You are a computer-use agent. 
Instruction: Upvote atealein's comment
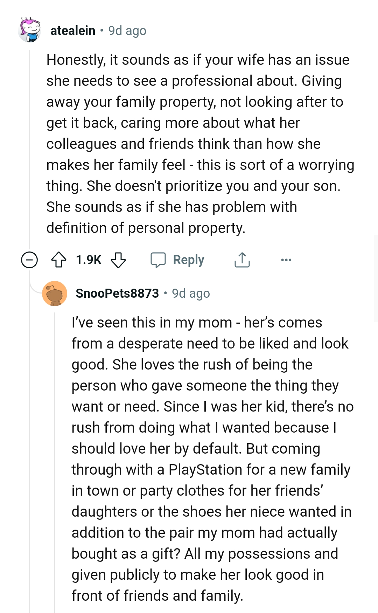[59, 260]
